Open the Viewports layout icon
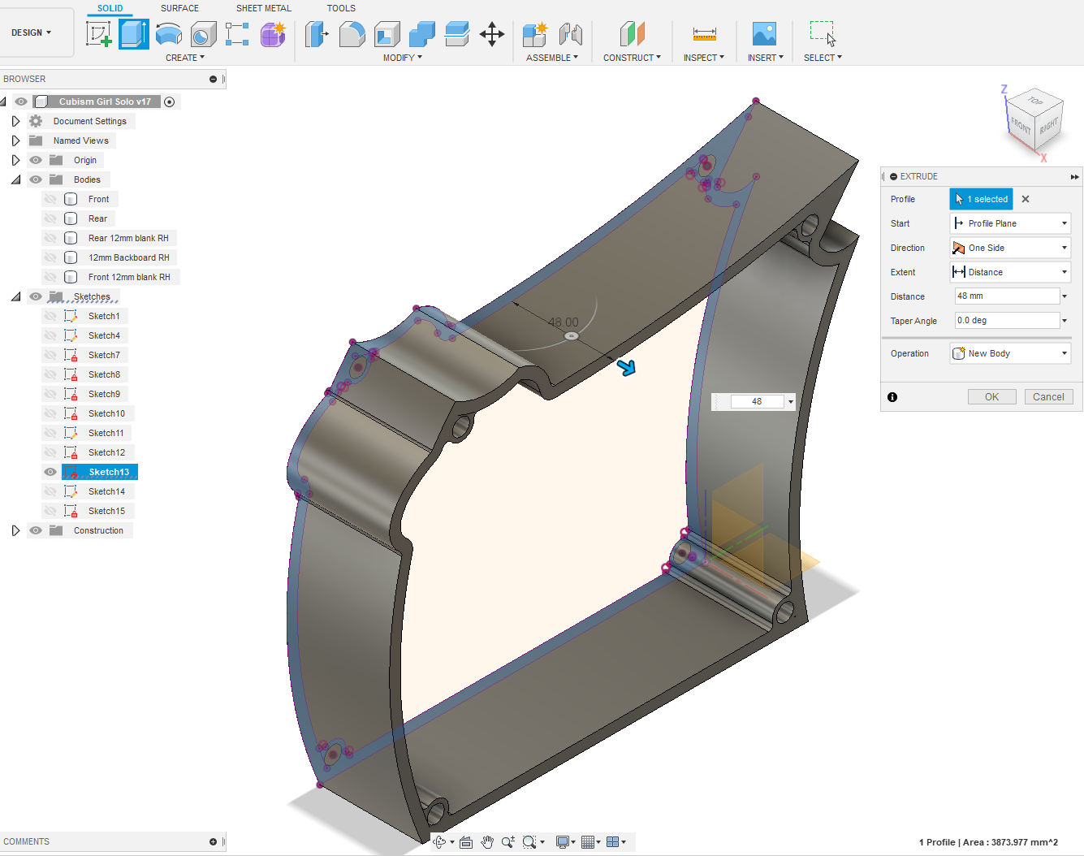Viewport: 1084px width, 856px height. pos(614,842)
